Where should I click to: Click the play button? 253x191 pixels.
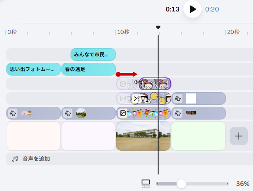pyautogui.click(x=192, y=9)
